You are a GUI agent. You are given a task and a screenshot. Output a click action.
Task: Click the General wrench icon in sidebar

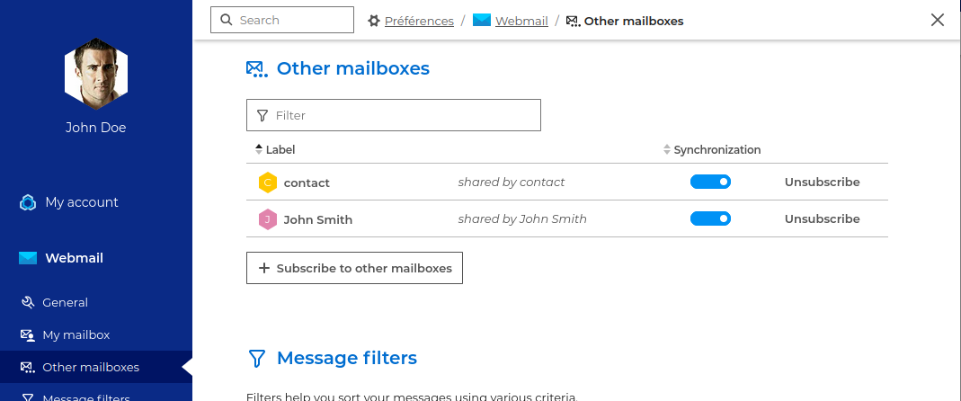click(28, 303)
